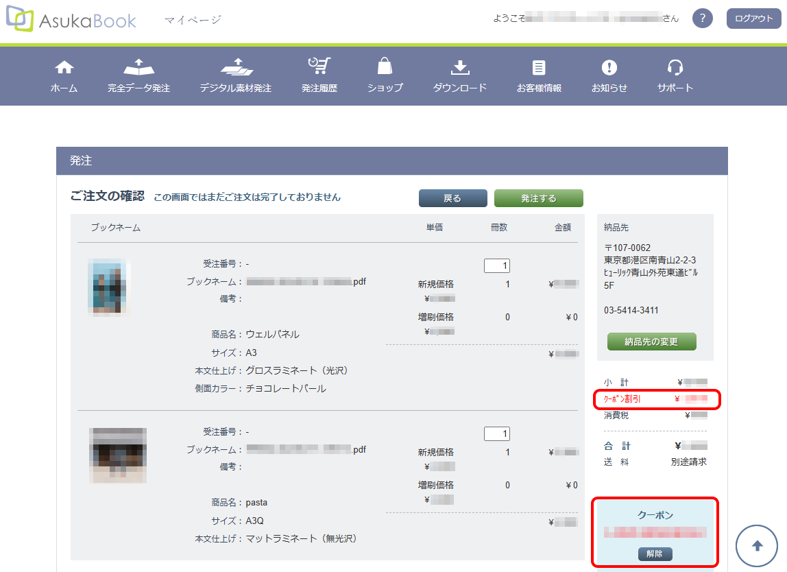Image resolution: width=787 pixels, height=572 pixels.
Task: Open デジタル素材発注 layers icon
Action: pyautogui.click(x=236, y=67)
